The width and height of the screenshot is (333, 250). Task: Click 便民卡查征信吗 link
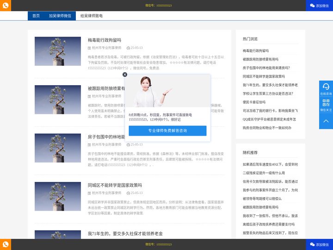pyautogui.click(x=254, y=102)
